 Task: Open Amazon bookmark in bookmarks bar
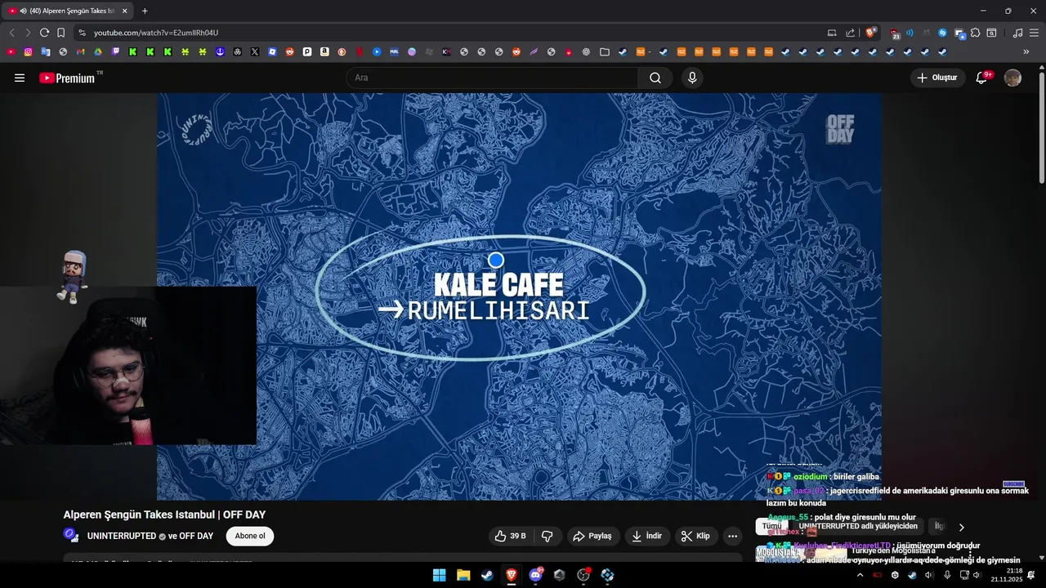point(324,51)
